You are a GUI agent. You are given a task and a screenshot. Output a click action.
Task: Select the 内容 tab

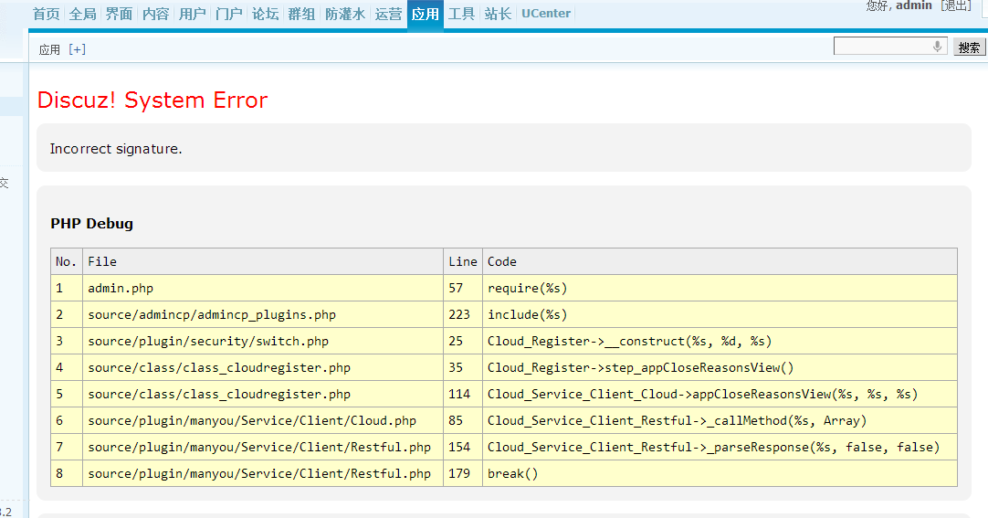[x=156, y=14]
